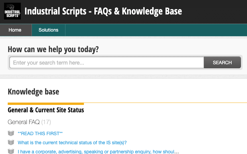Click the General & Current Site Status heading
Screen dimensions: 247x154
point(46,110)
